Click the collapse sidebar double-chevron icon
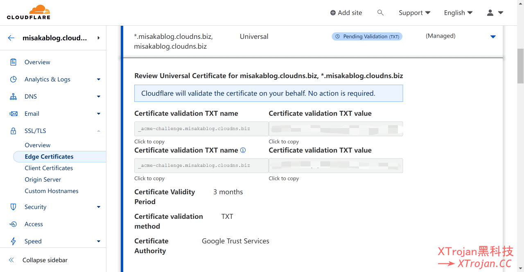 [x=11, y=260]
